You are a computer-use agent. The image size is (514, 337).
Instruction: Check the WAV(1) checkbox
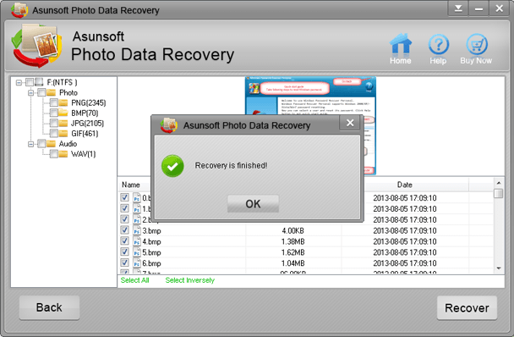pyautogui.click(x=54, y=154)
